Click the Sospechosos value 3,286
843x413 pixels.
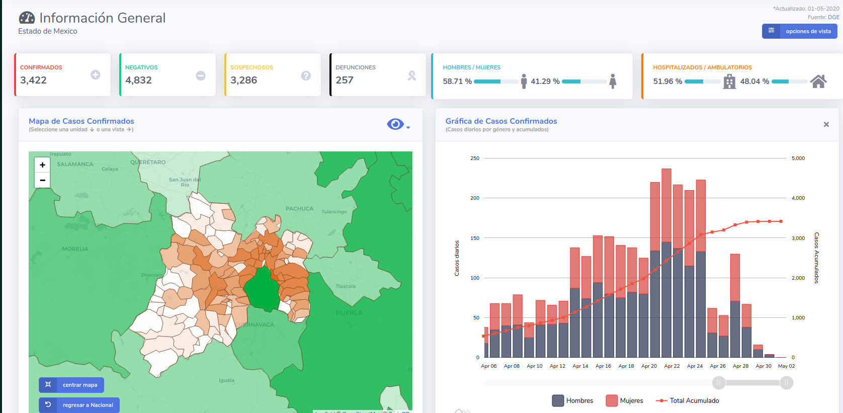pos(243,80)
